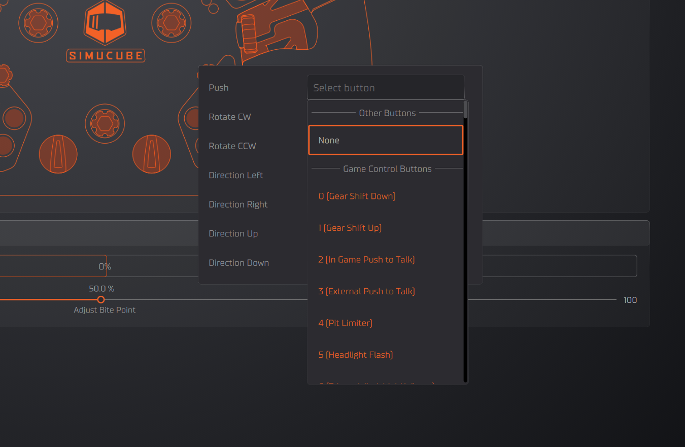The image size is (685, 447).
Task: Choose 3 (External Push to Talk)
Action: 366,291
